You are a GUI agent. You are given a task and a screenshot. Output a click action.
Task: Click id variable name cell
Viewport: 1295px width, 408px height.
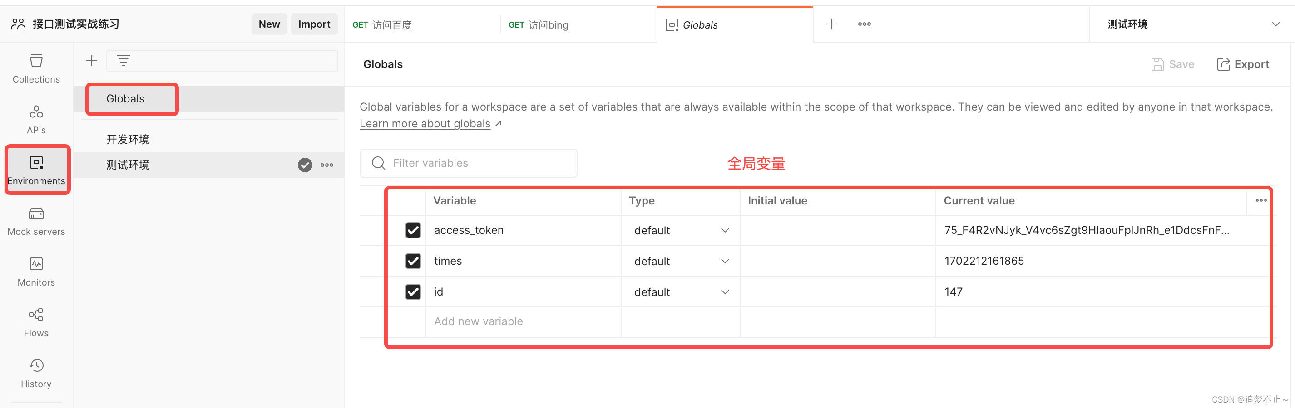coord(523,291)
